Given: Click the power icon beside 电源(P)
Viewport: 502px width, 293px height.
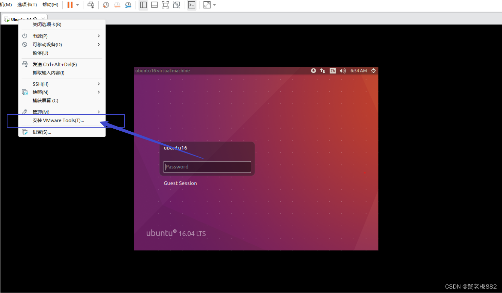Looking at the screenshot, I should coord(25,36).
